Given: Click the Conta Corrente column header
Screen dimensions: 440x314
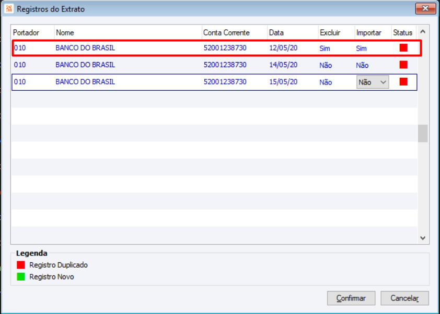Looking at the screenshot, I should (235, 32).
